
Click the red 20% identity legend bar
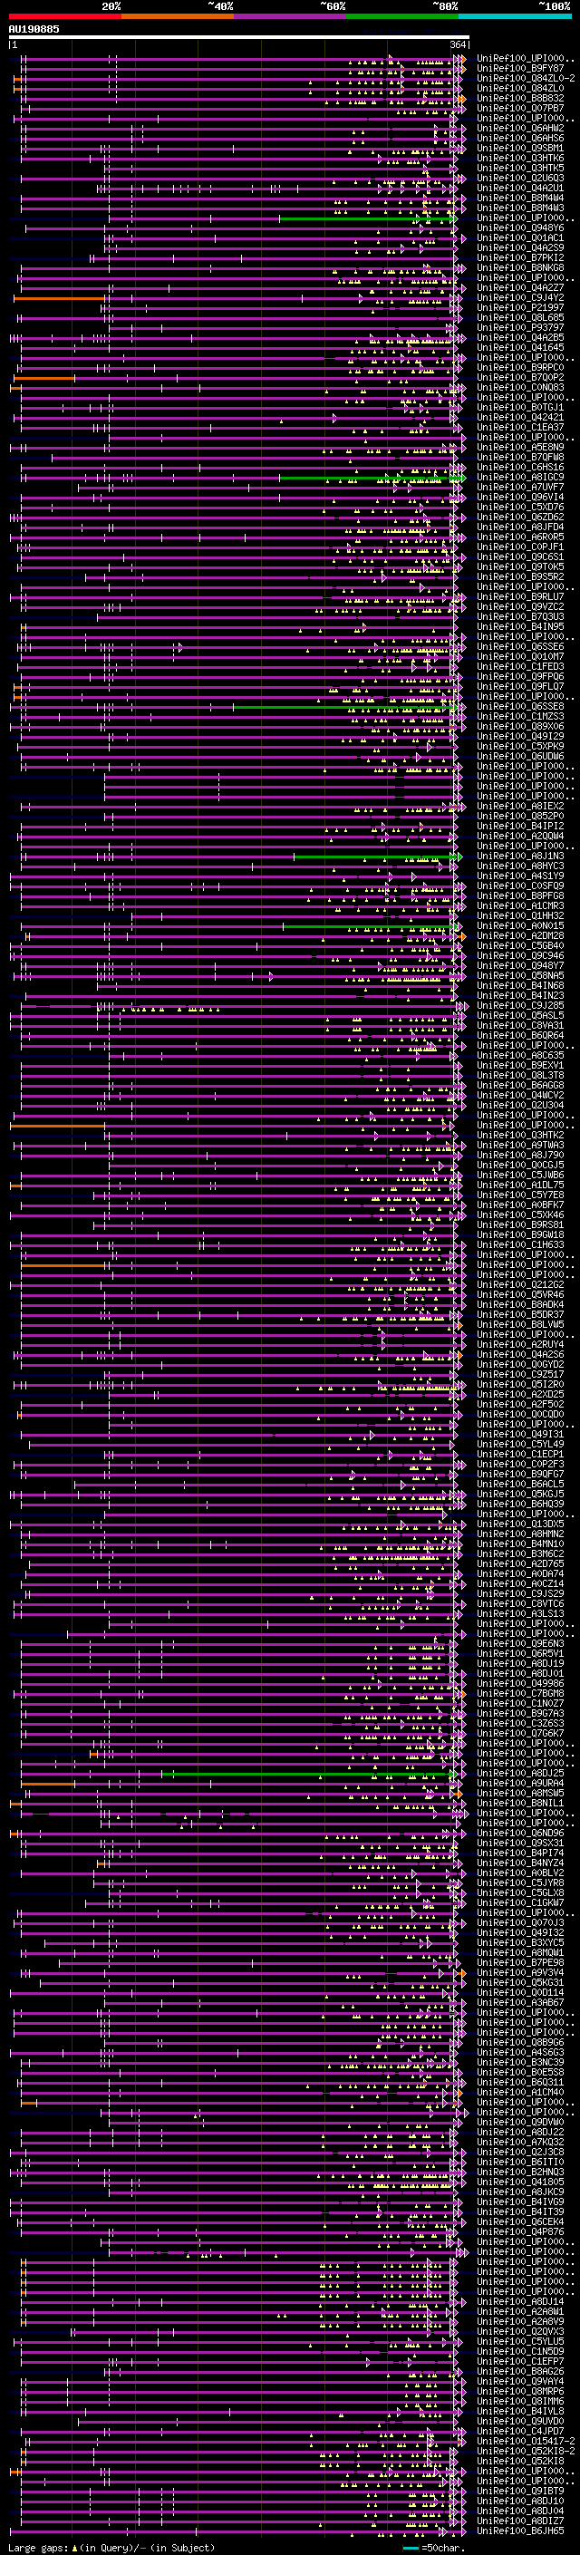pos(64,16)
